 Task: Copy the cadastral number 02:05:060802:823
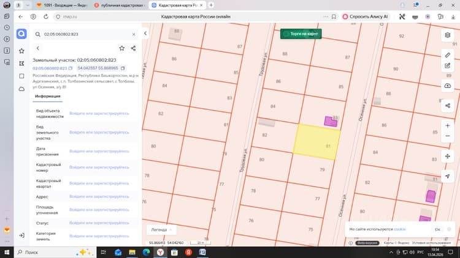71,68
